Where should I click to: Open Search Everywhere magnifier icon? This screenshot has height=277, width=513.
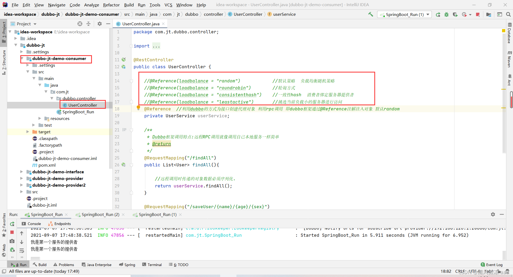coord(508,15)
